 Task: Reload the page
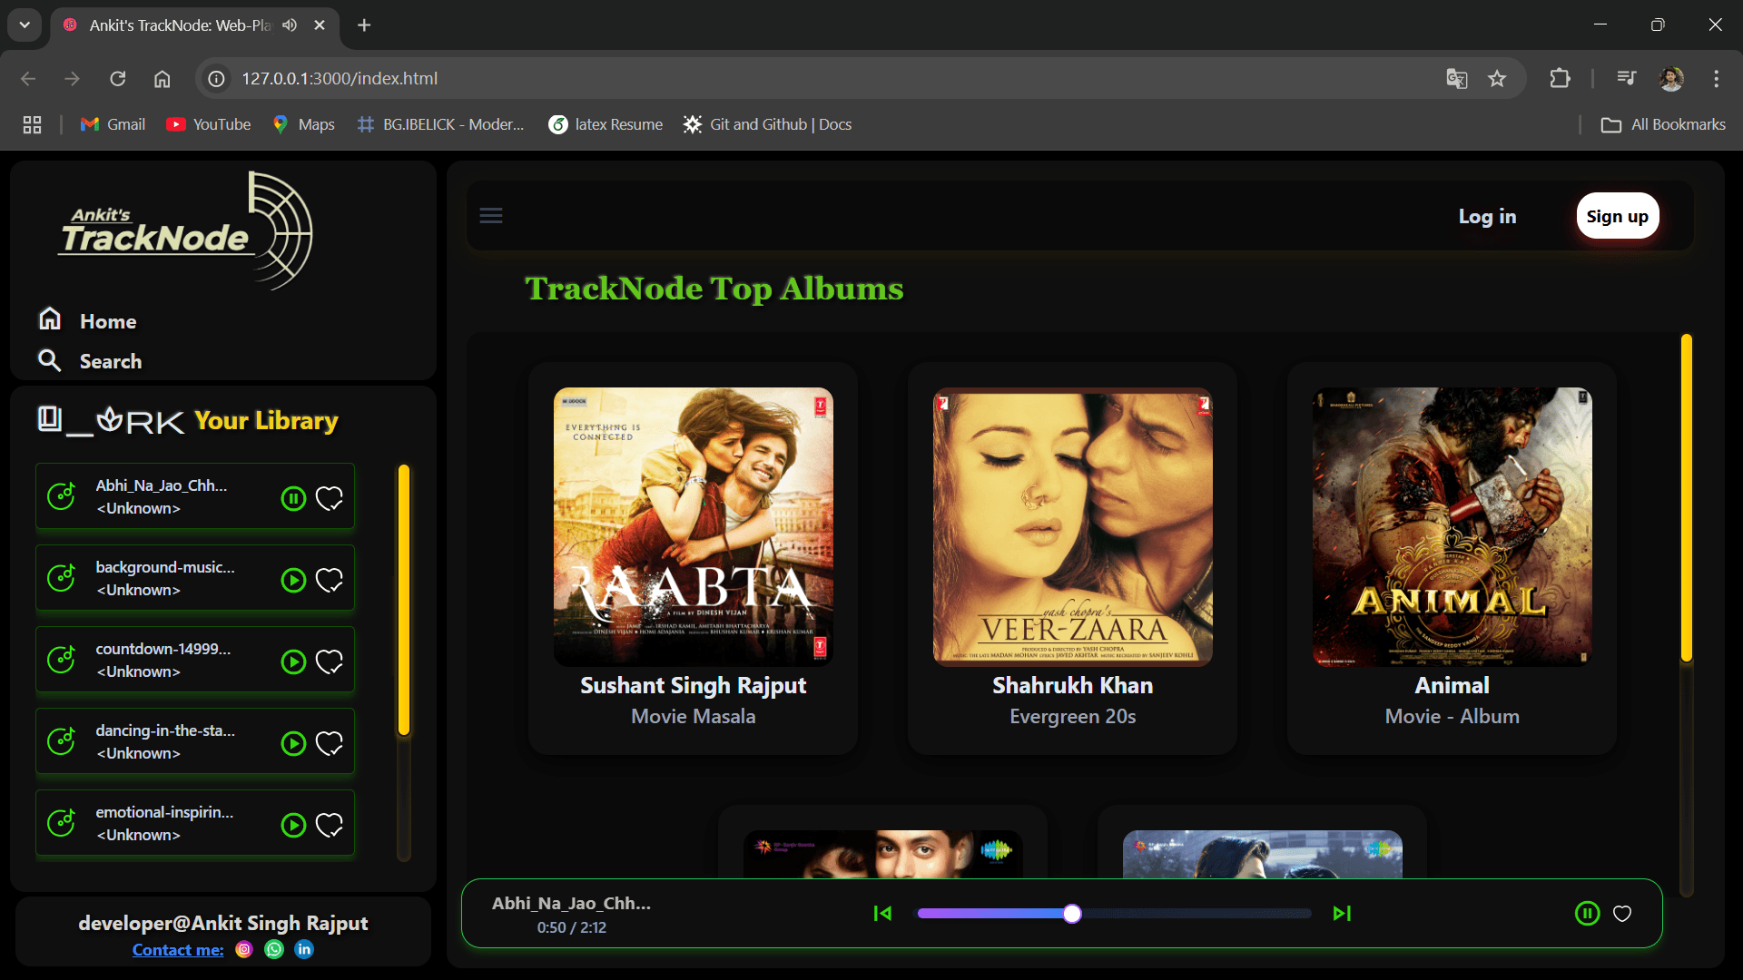(x=118, y=79)
